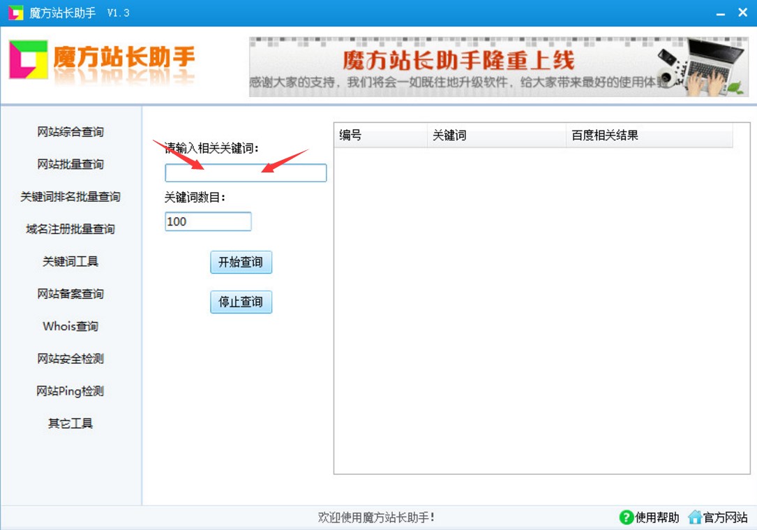The image size is (757, 530).
Task: Switch to Whois查询
Action: (x=70, y=326)
